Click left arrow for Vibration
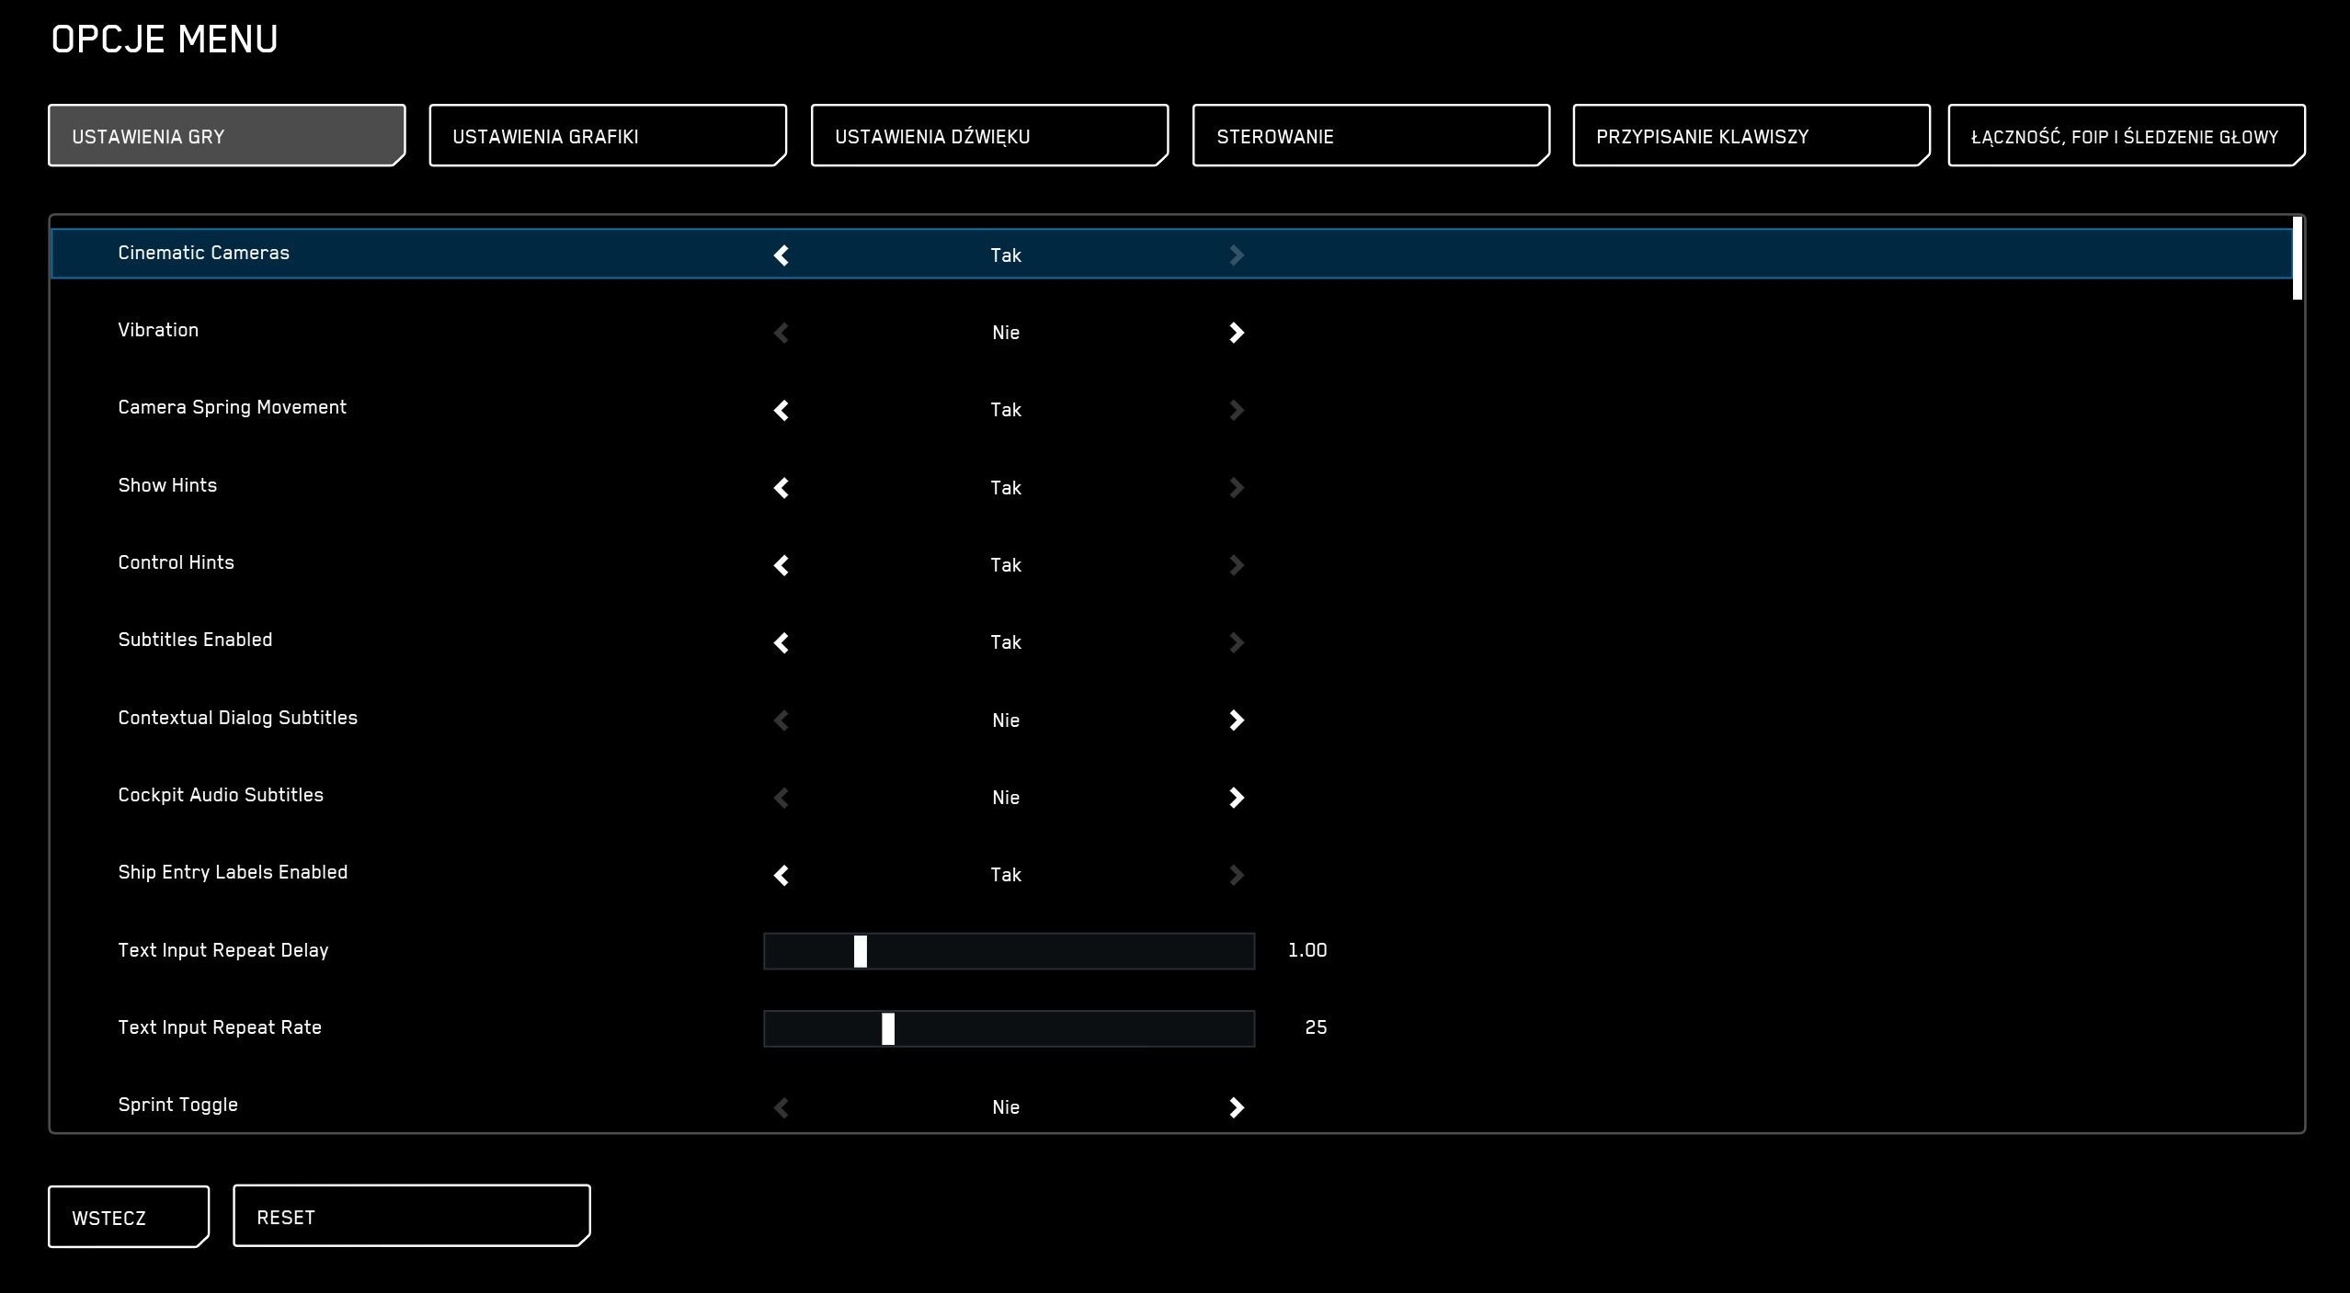 (781, 333)
